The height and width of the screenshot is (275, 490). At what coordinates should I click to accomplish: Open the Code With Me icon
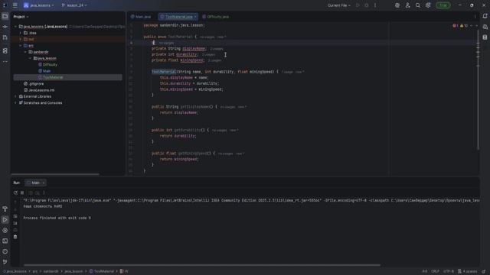[x=407, y=5]
